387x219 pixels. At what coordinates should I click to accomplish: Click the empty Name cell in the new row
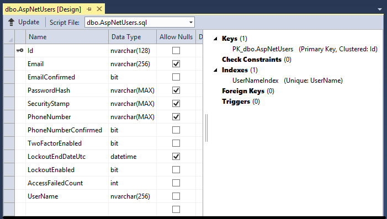[67, 210]
